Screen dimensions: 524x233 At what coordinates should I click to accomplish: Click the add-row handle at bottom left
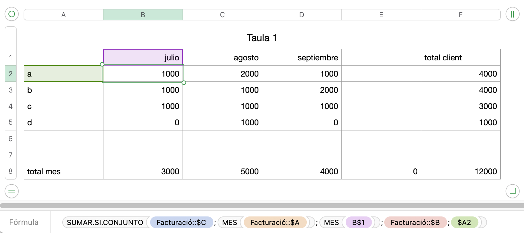pyautogui.click(x=12, y=191)
